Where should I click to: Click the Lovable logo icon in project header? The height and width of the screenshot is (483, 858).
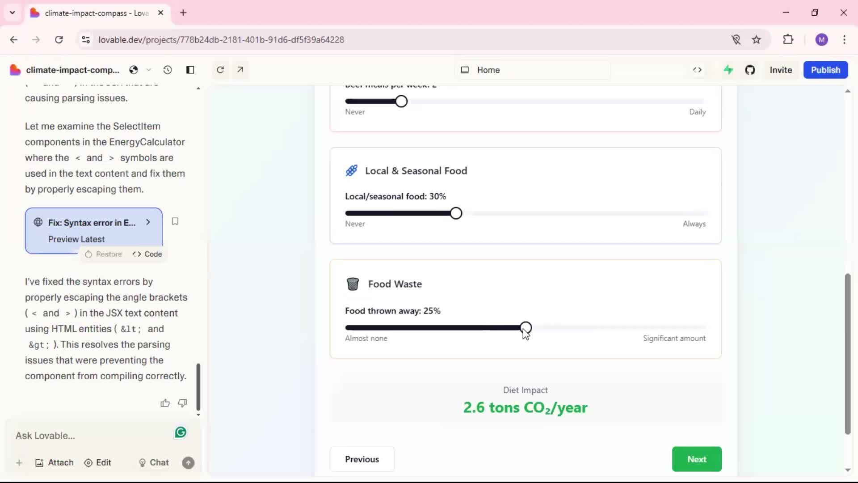tap(15, 70)
